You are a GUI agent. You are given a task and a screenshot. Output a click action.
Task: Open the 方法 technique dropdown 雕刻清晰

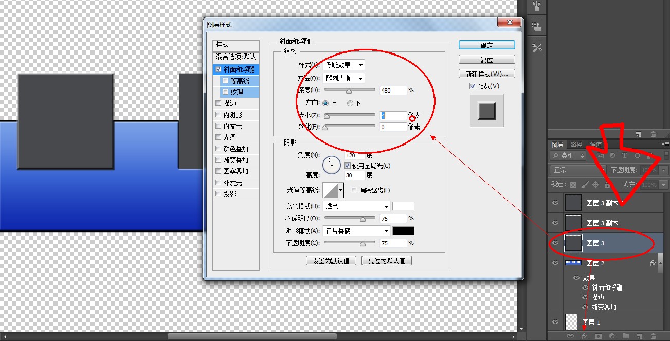(x=345, y=79)
